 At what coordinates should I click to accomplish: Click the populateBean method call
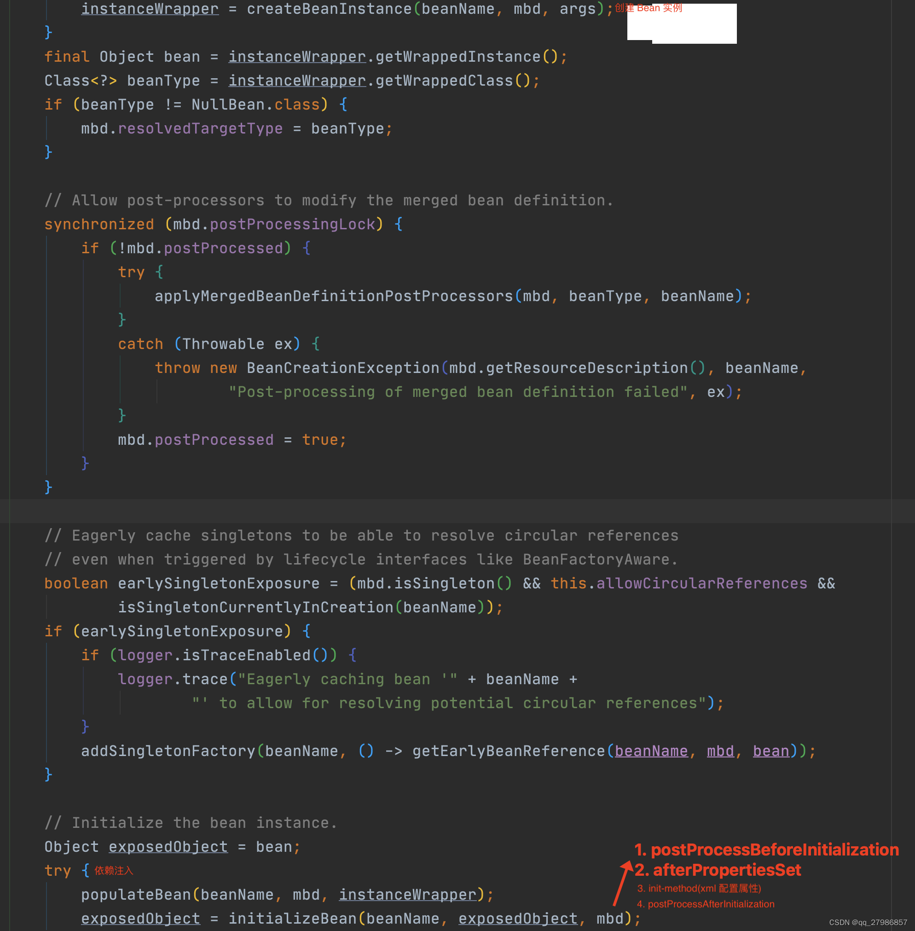click(x=136, y=895)
